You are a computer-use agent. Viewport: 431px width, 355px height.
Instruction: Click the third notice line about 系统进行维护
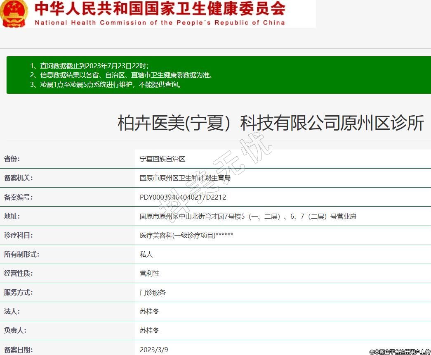(x=106, y=85)
